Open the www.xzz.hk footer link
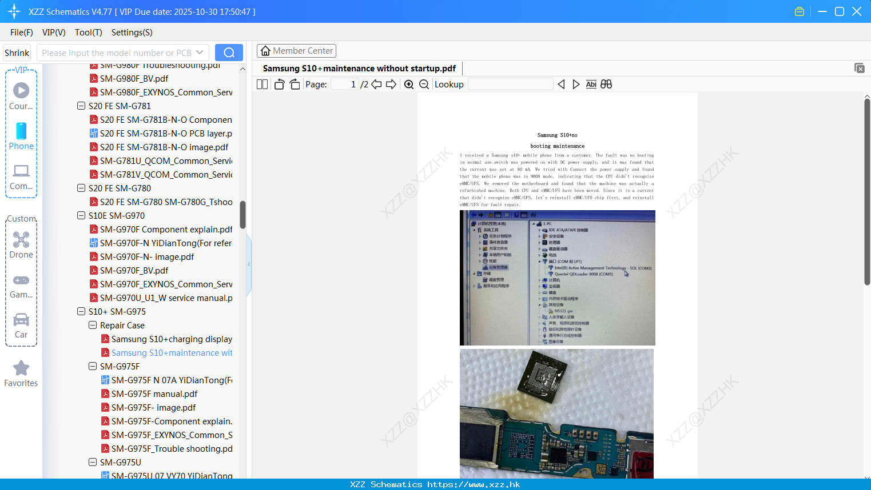The image size is (871, 490). click(x=474, y=484)
